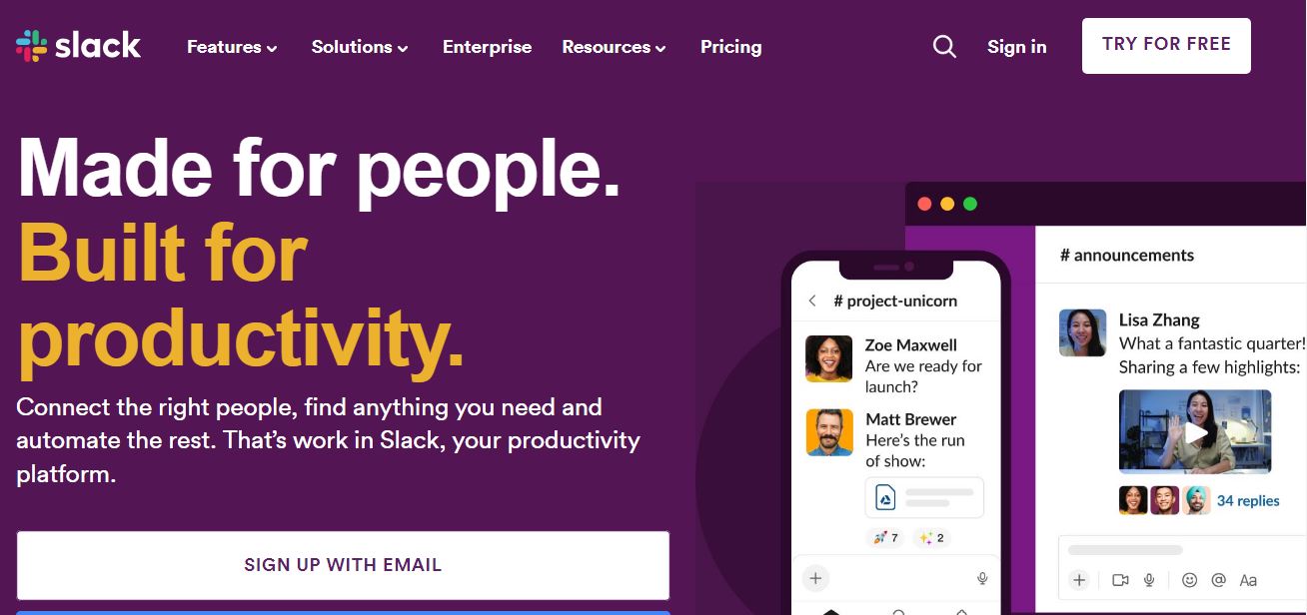Open the search magnifier icon
The height and width of the screenshot is (615, 1307).
tap(944, 47)
